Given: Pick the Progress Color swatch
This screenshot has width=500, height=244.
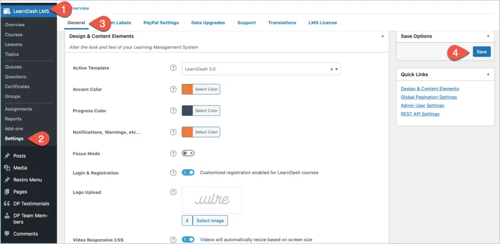Looking at the screenshot, I should 187,111.
